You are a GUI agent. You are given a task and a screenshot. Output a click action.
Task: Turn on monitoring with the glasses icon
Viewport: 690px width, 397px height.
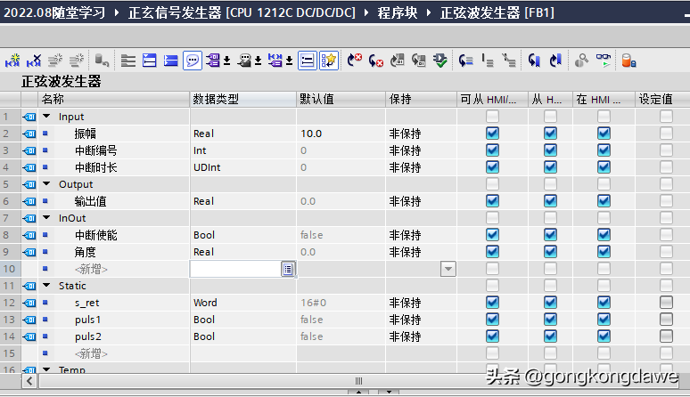605,61
